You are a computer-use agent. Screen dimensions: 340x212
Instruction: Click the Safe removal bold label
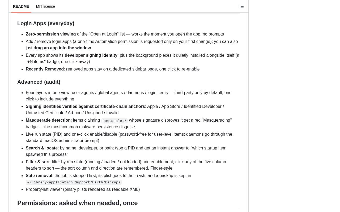click(39, 175)
